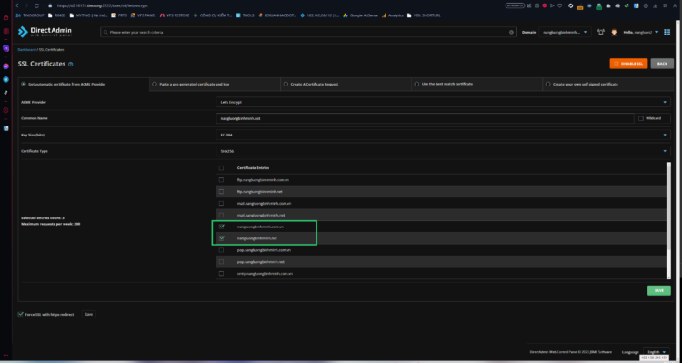Go to Dashboard via breadcrumb link
Image resolution: width=682 pixels, height=363 pixels.
(26, 50)
